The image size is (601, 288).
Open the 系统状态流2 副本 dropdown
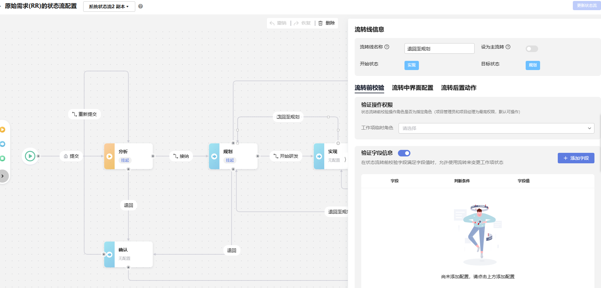pyautogui.click(x=109, y=7)
